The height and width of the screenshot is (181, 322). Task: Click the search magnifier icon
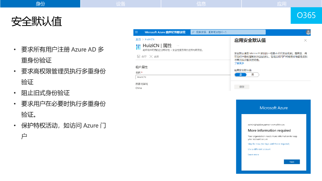(193, 32)
